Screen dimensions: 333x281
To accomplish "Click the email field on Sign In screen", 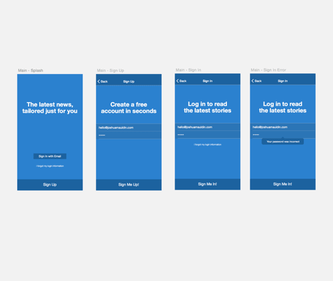I will tap(208, 127).
